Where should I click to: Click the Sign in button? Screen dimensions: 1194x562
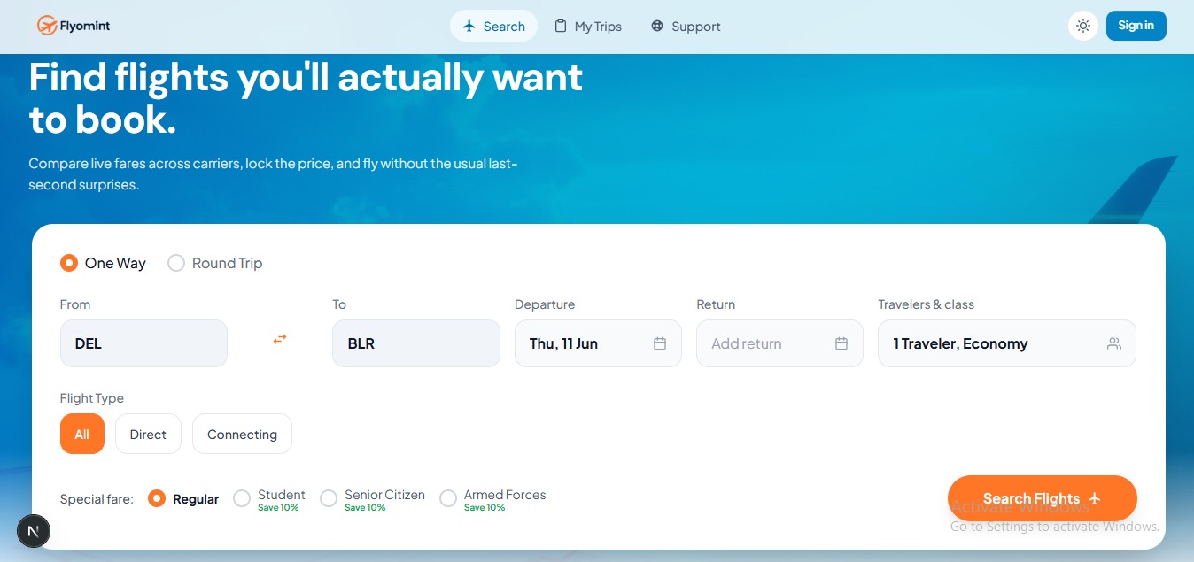point(1136,26)
